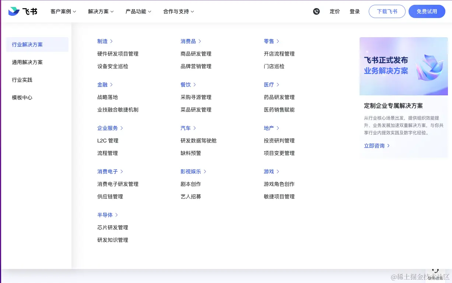Click the 游戏角色创作 link

coord(279,184)
